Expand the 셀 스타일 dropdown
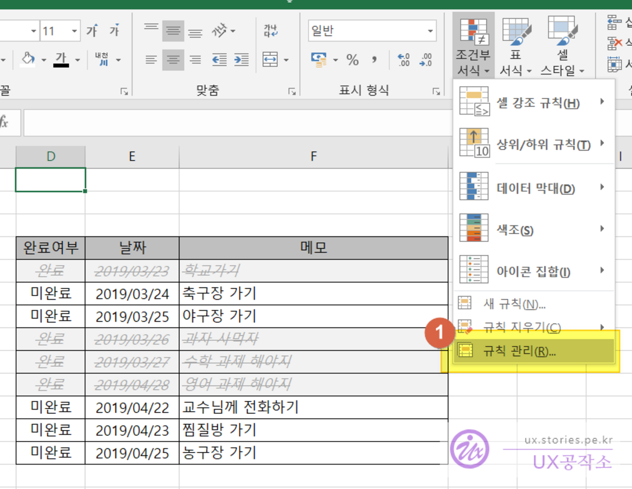This screenshot has height=489, width=632. 562,71
